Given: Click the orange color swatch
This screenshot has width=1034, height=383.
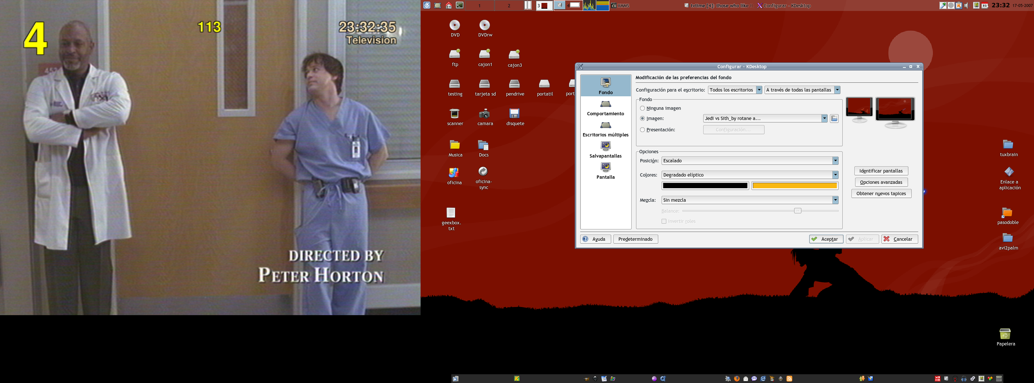Looking at the screenshot, I should [794, 186].
